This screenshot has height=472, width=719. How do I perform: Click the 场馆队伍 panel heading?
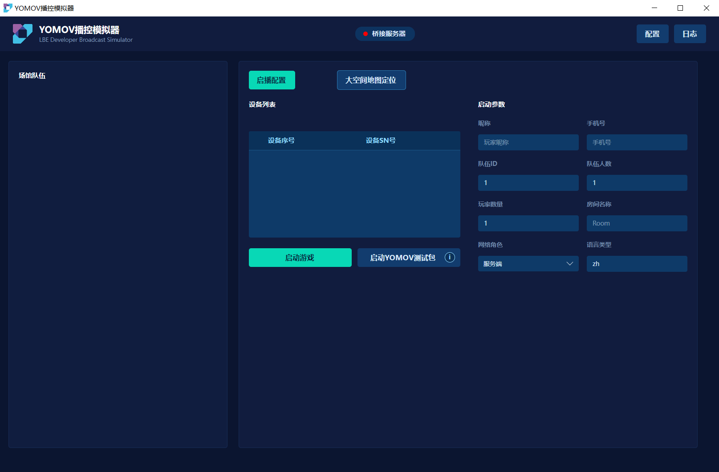(x=32, y=76)
